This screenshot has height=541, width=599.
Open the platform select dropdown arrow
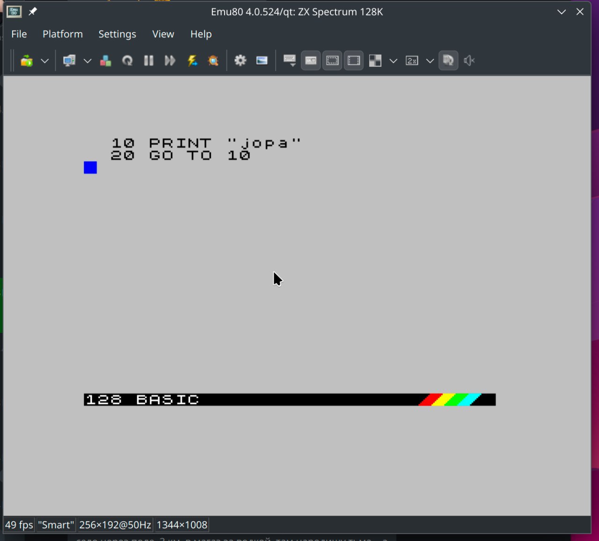88,61
